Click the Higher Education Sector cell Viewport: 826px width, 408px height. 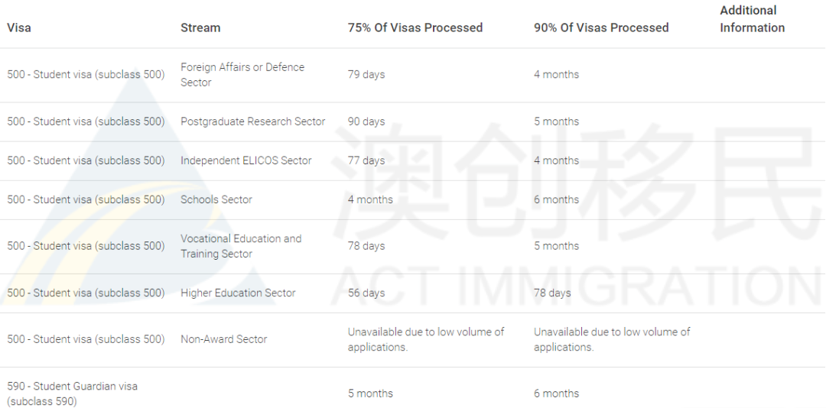[x=238, y=293]
